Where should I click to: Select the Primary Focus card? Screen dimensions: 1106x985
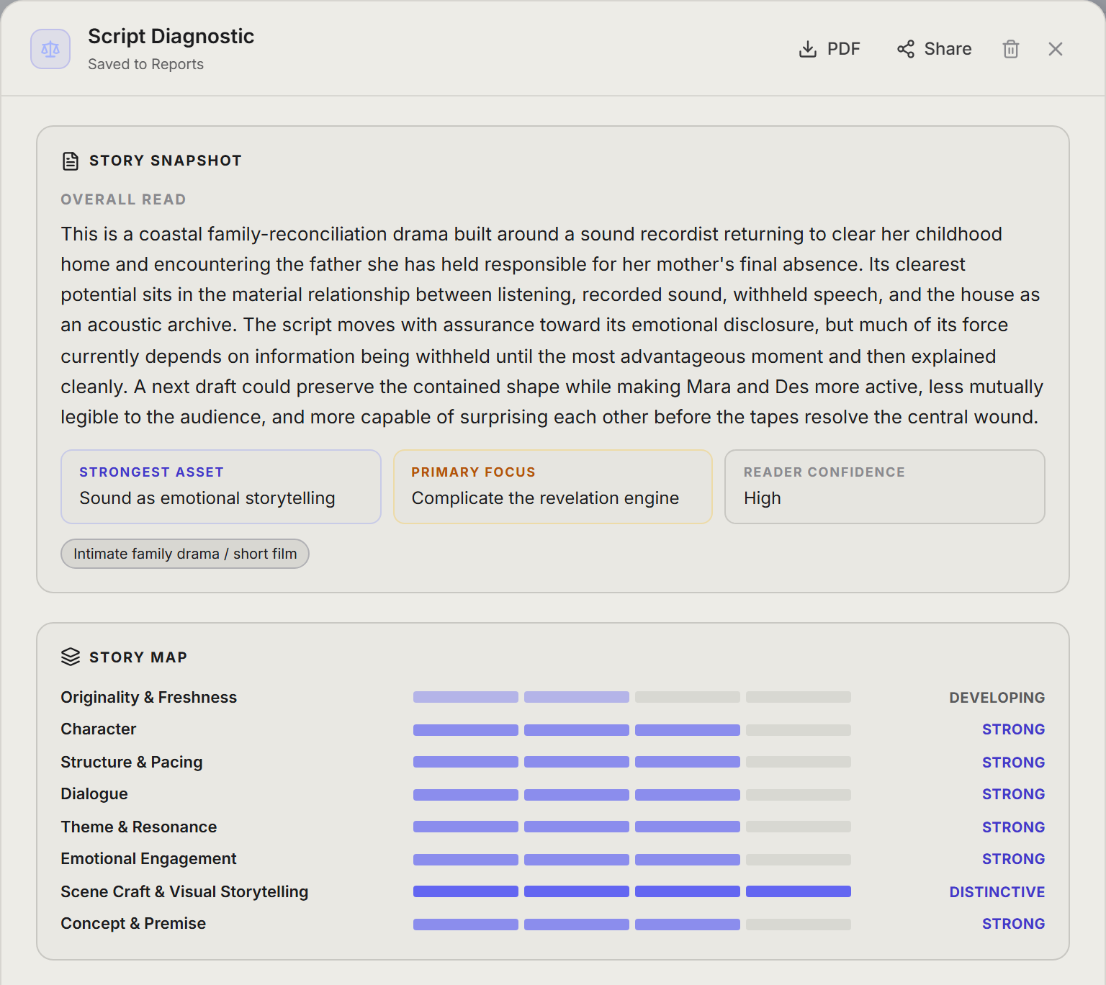coord(553,487)
